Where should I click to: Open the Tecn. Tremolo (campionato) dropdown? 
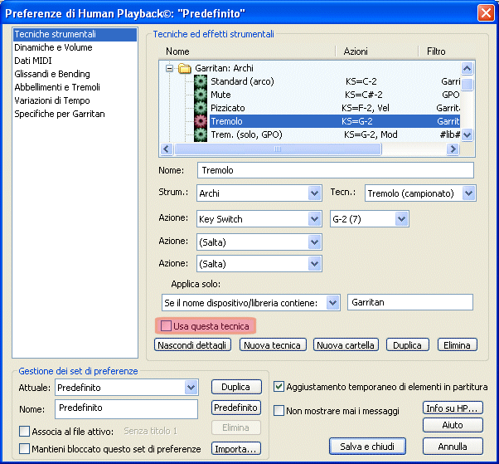[469, 193]
